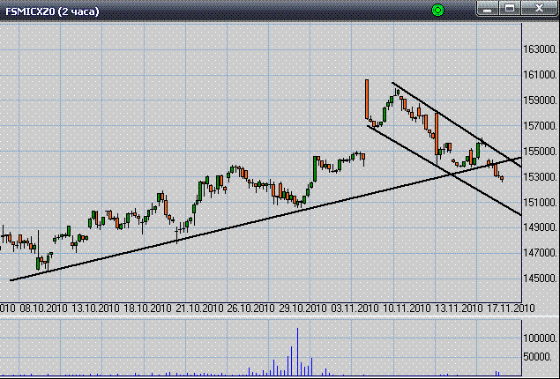Click the 13.10.2010 date label
The height and width of the screenshot is (379, 560).
pyautogui.click(x=95, y=308)
